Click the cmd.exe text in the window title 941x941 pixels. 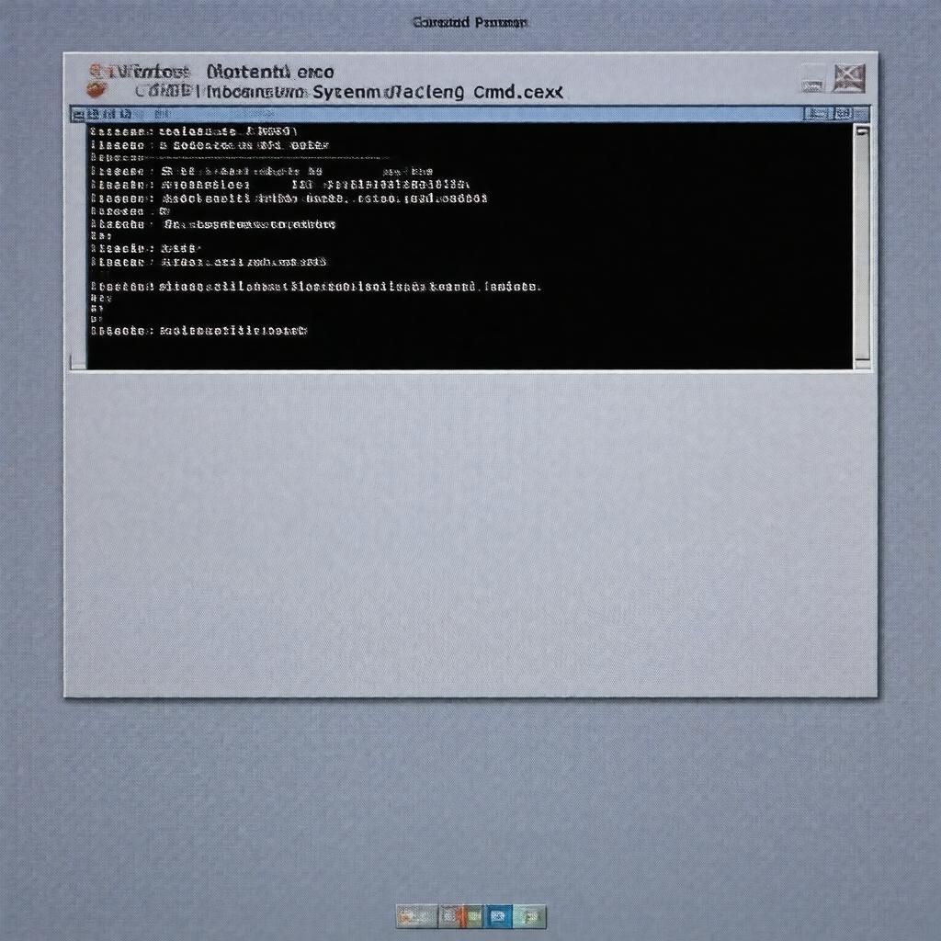tap(517, 92)
